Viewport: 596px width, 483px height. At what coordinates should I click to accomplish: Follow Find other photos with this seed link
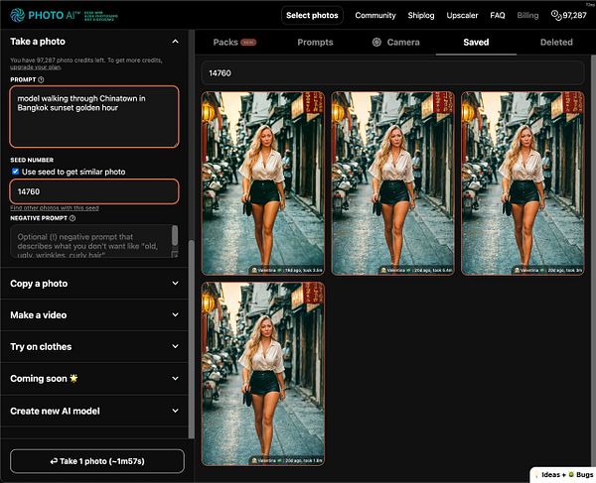pos(55,208)
